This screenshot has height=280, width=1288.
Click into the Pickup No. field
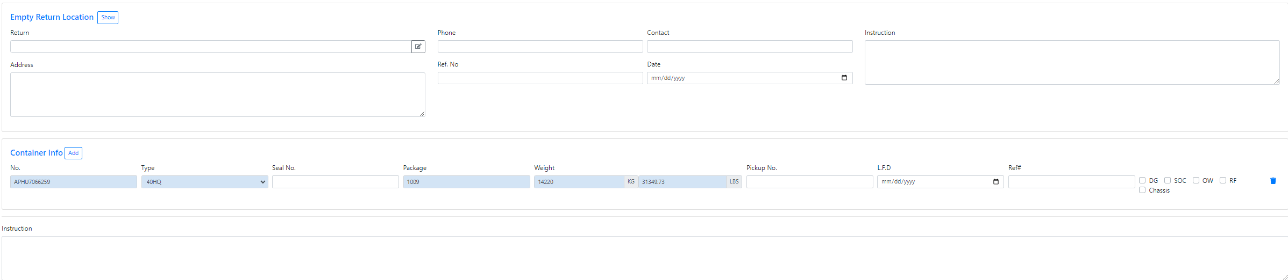[809, 182]
